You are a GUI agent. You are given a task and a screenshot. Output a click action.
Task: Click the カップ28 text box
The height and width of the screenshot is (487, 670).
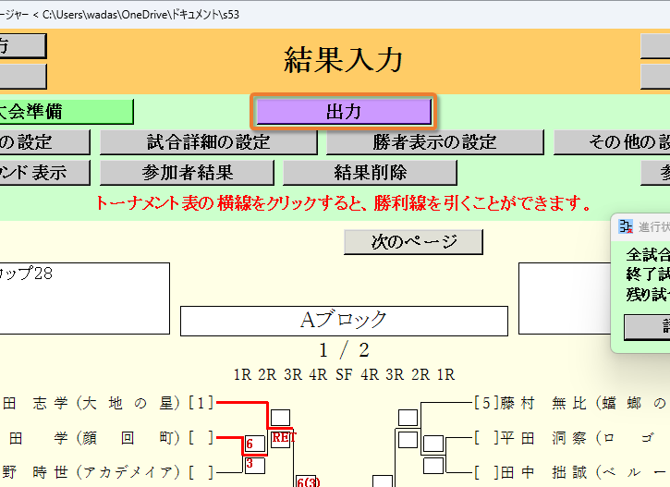85,298
